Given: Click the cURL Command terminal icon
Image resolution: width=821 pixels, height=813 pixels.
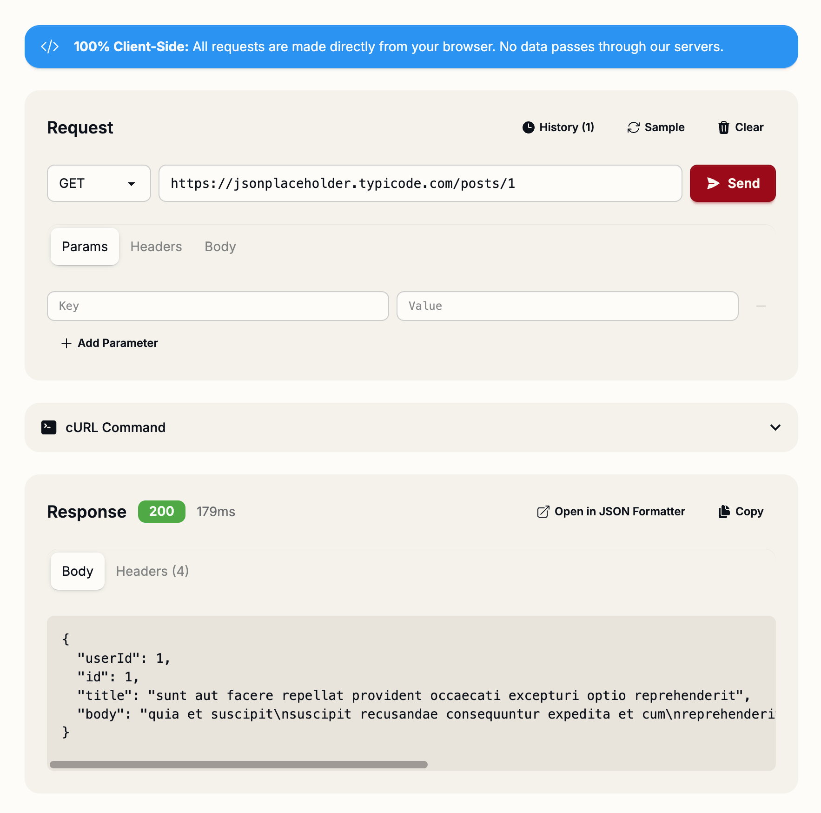Looking at the screenshot, I should [x=49, y=427].
